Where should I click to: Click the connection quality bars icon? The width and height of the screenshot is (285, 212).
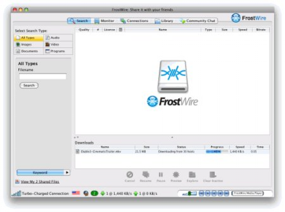16,193
